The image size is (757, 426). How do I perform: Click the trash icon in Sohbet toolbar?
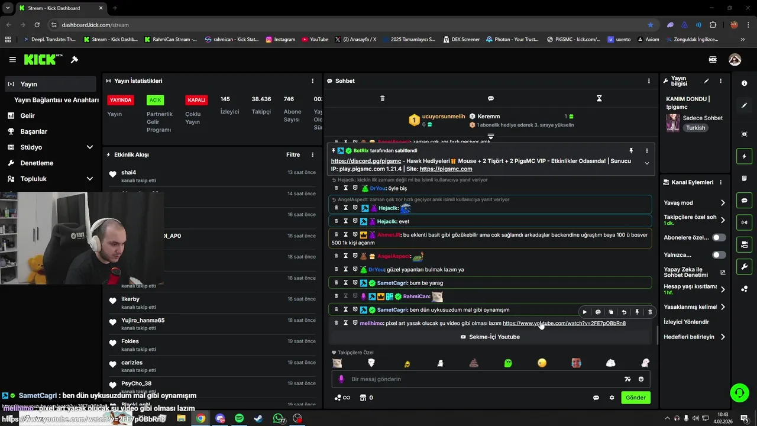coord(382,98)
